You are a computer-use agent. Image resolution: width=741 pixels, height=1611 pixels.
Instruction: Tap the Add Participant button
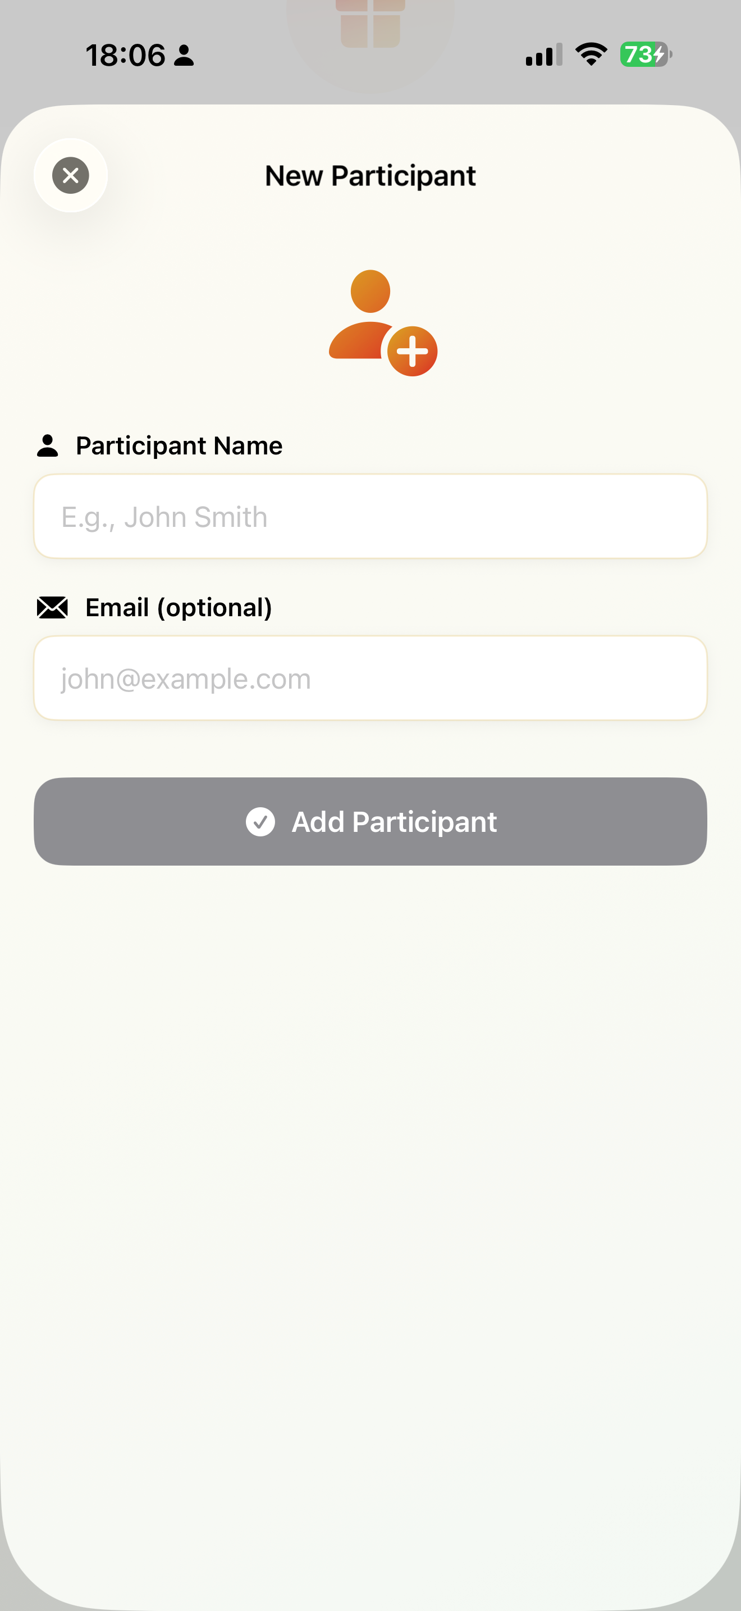tap(370, 822)
